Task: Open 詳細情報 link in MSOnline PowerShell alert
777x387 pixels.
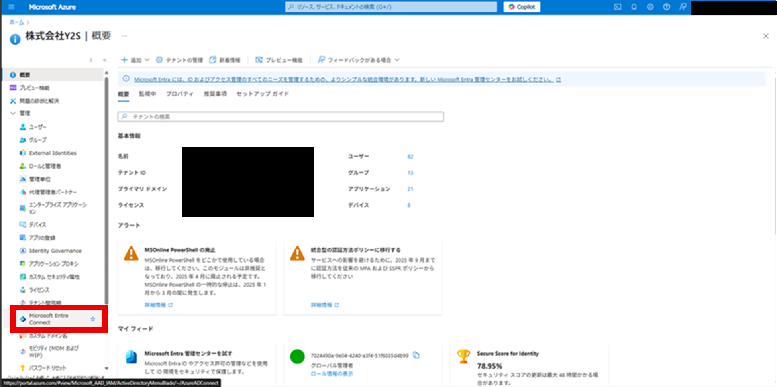Action: click(x=158, y=305)
